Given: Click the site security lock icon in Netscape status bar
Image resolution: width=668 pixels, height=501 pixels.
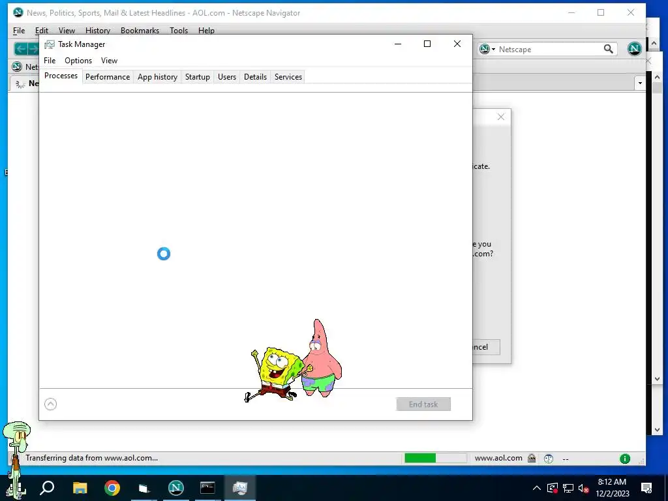Looking at the screenshot, I should point(532,458).
